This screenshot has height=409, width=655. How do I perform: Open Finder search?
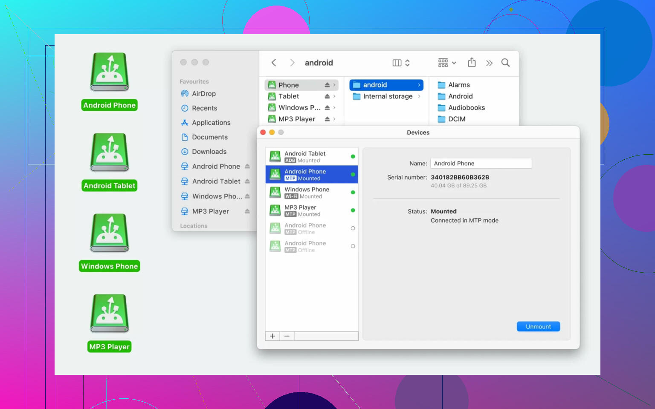505,63
